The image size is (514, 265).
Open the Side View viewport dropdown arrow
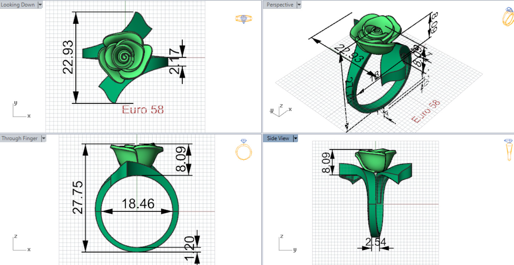click(x=296, y=138)
